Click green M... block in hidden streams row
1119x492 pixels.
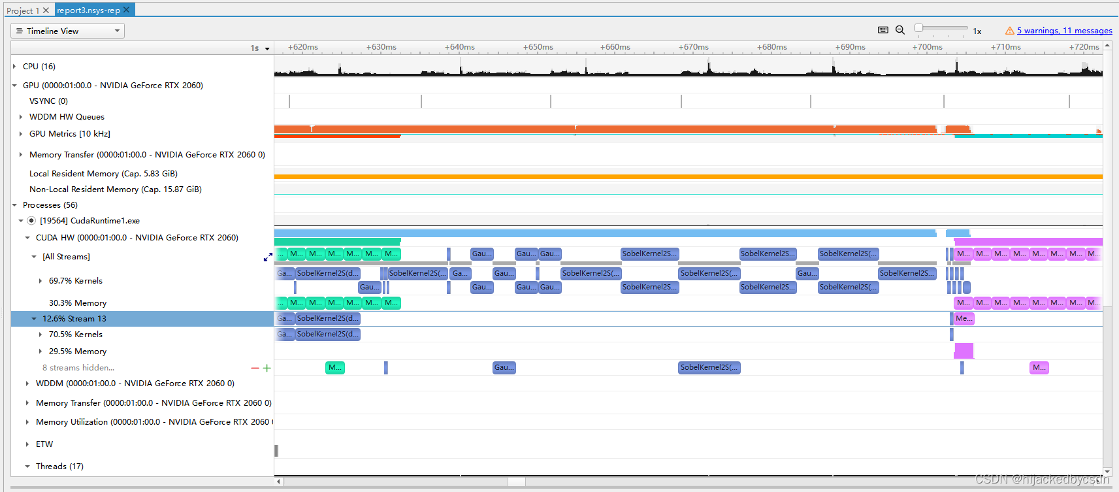pyautogui.click(x=335, y=368)
